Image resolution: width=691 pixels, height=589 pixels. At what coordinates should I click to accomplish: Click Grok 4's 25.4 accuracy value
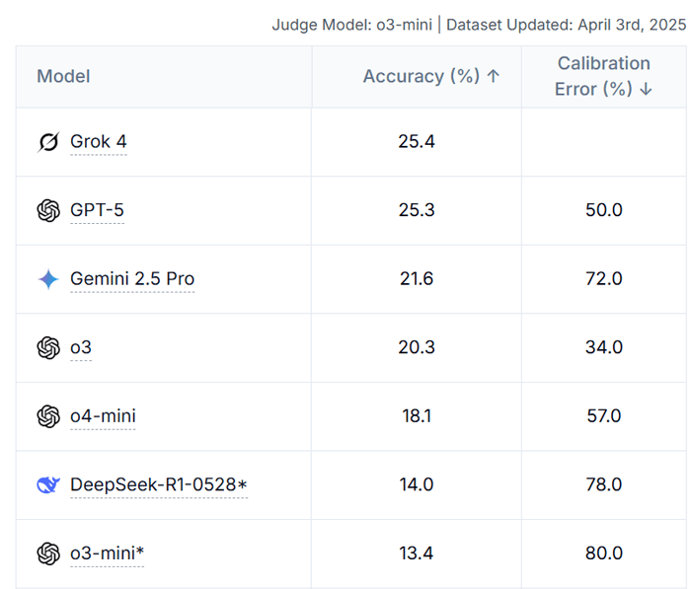tap(417, 142)
